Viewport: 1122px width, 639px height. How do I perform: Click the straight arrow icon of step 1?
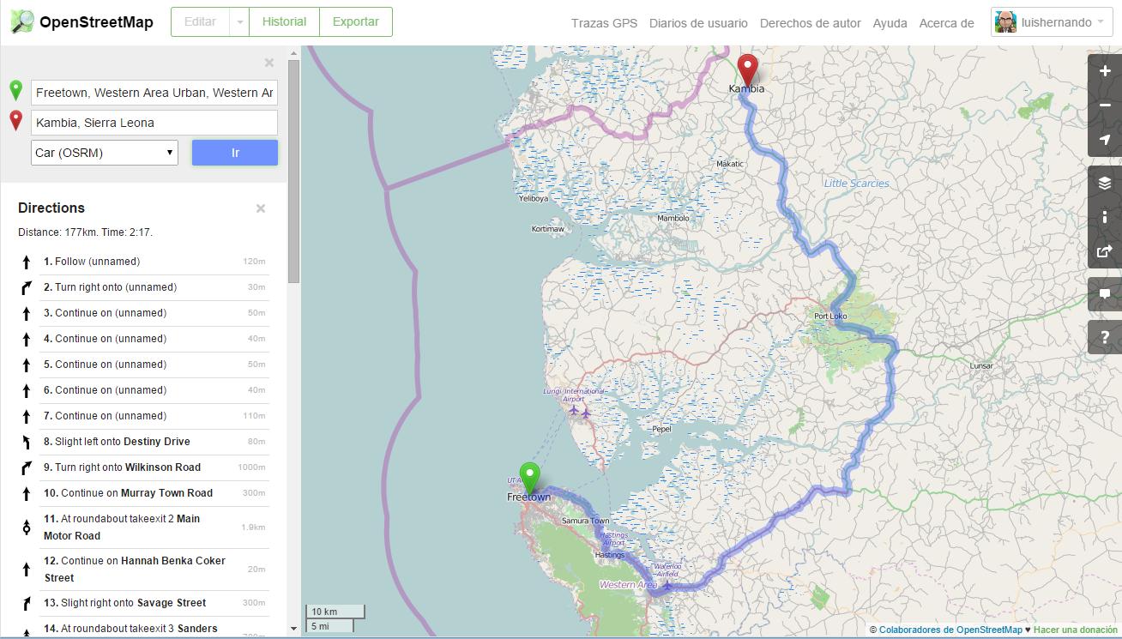(x=27, y=262)
